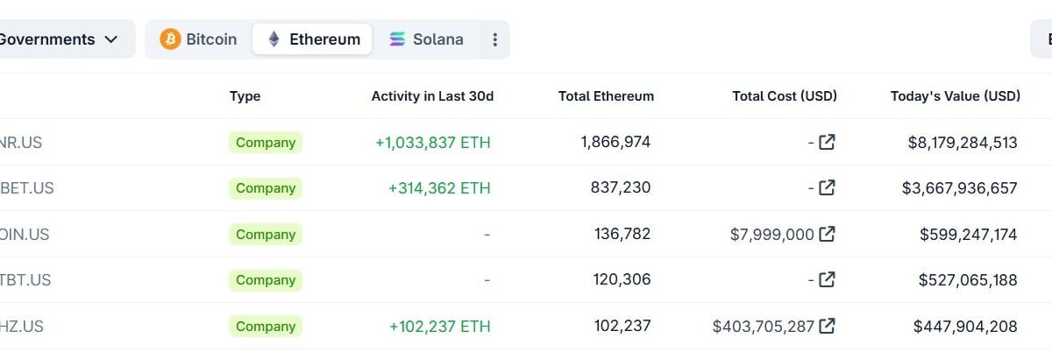Viewport: 1052px width, 352px height.
Task: Expand the Governments dropdown
Action: (x=60, y=39)
